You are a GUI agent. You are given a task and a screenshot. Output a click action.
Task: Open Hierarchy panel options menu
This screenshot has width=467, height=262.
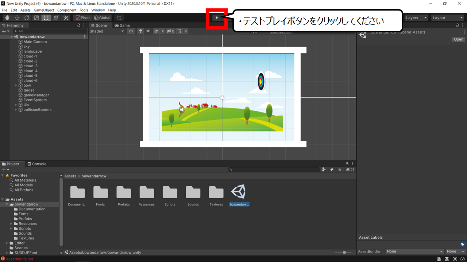coord(85,25)
